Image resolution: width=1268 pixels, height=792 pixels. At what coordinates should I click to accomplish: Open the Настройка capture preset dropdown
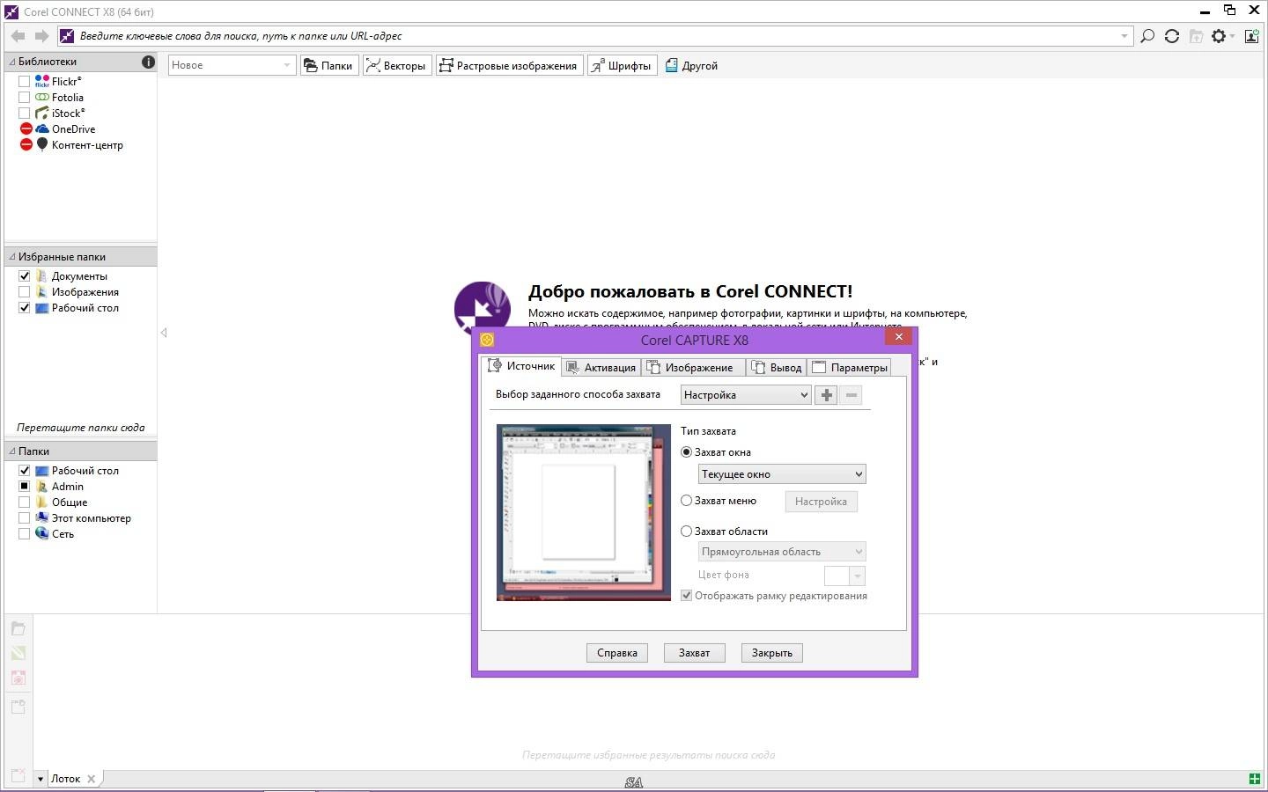(746, 395)
